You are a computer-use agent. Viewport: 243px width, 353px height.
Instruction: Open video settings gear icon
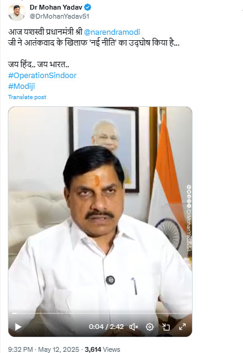[x=149, y=327]
